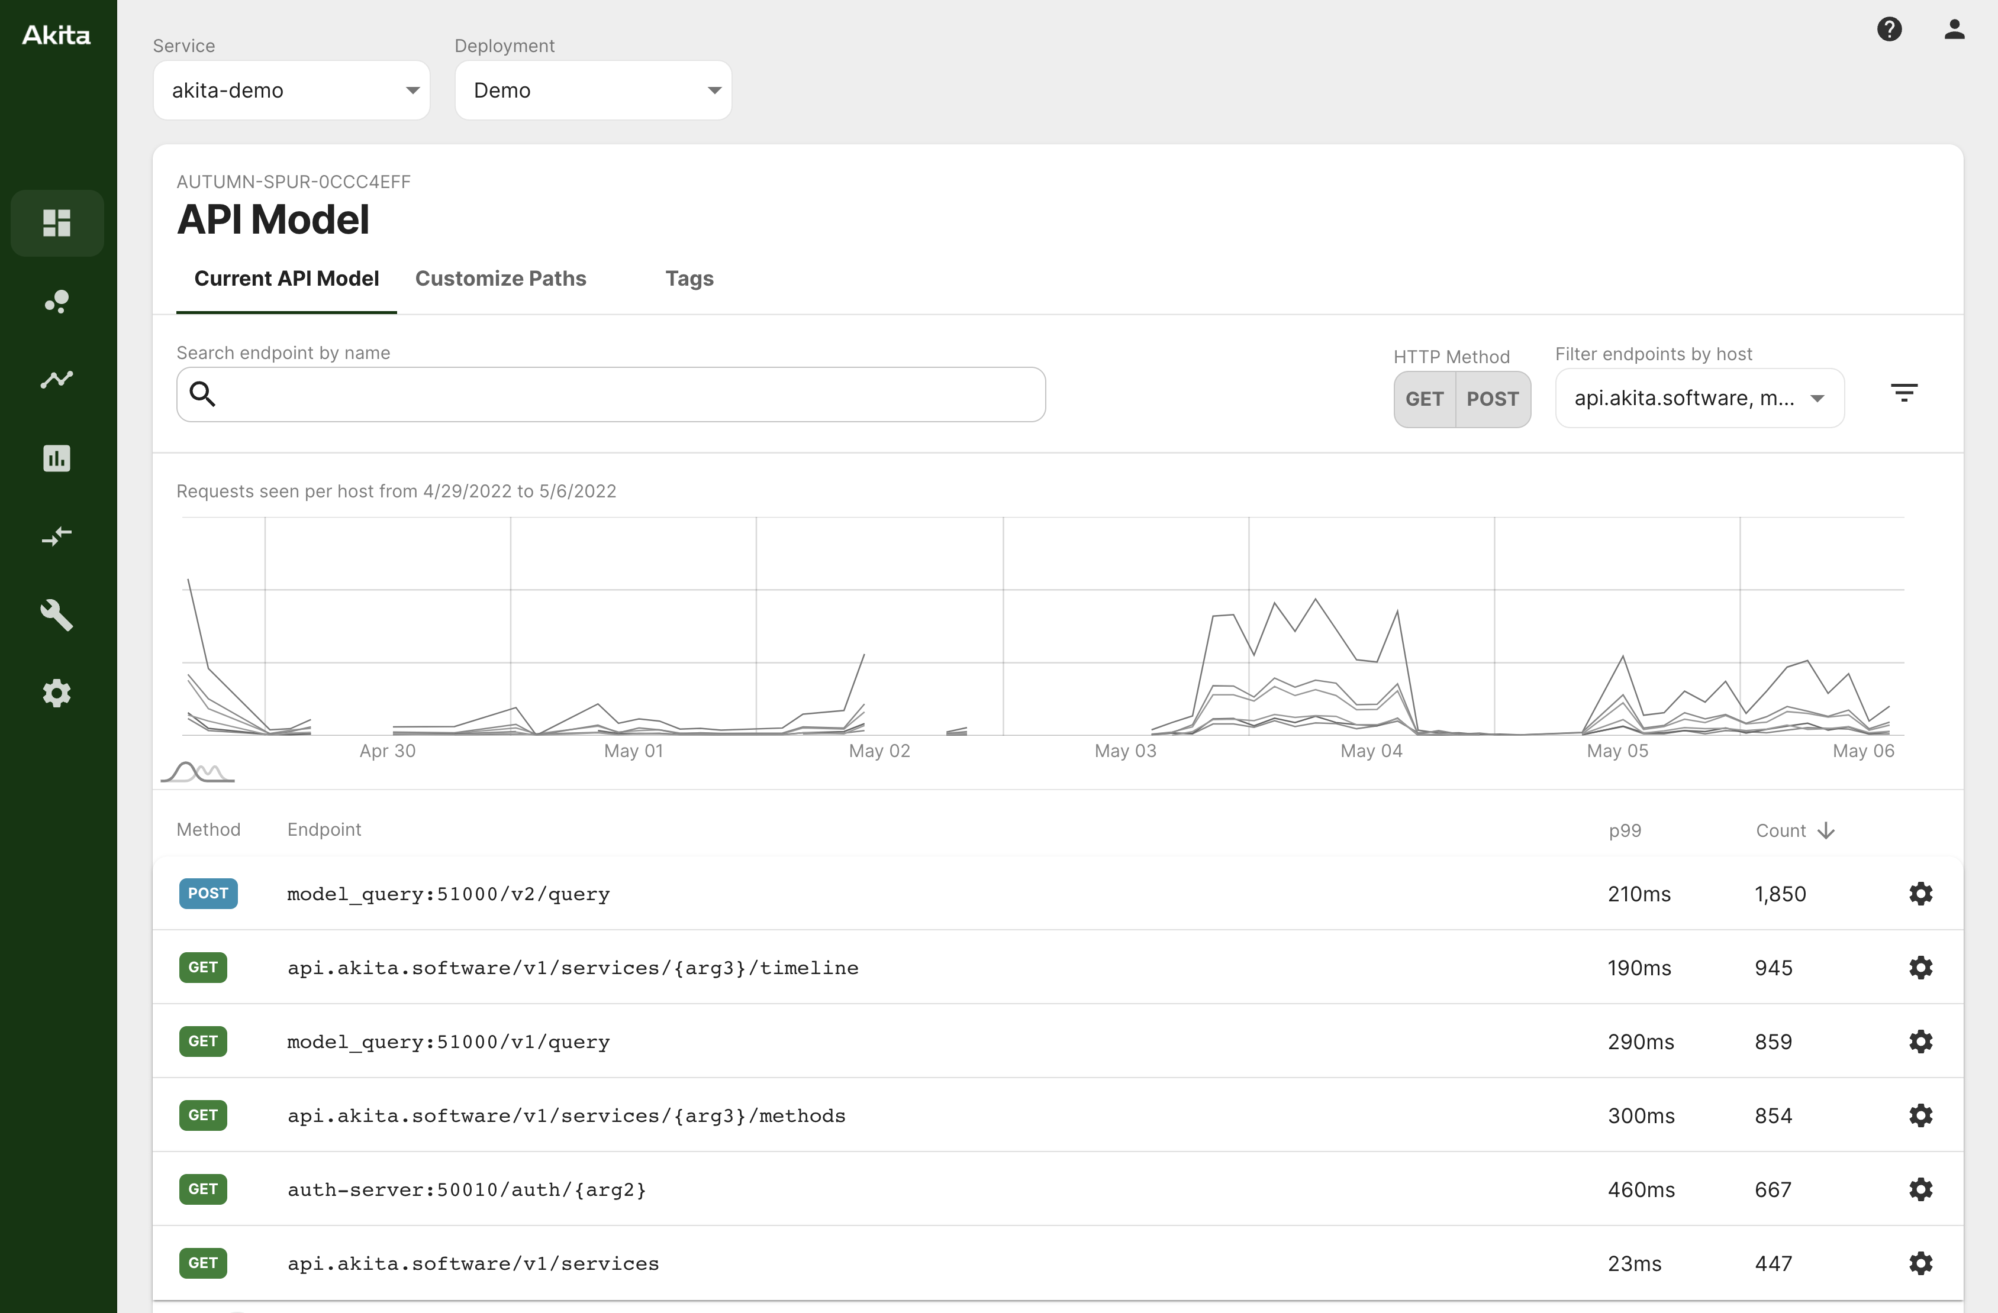The image size is (1998, 1313).
Task: Open the bar chart icon in sidebar
Action: (x=56, y=458)
